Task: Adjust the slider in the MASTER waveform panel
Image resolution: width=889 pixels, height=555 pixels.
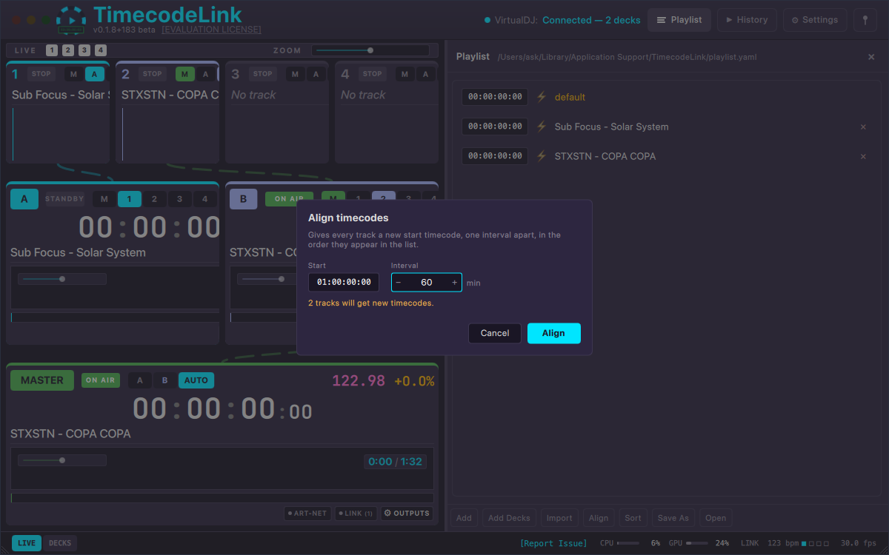Action: coord(62,460)
